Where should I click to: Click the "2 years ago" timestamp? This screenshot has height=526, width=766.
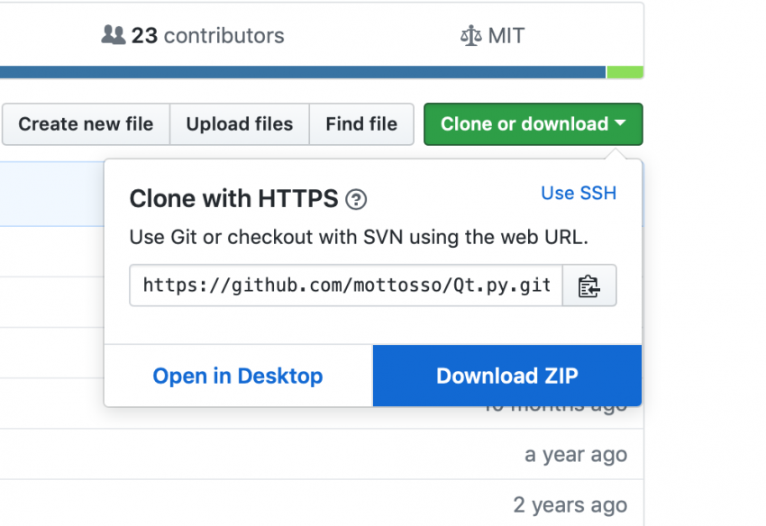click(570, 504)
